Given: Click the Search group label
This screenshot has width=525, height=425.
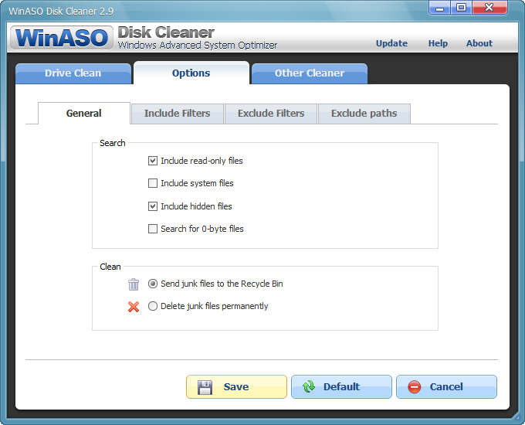Looking at the screenshot, I should (x=113, y=143).
